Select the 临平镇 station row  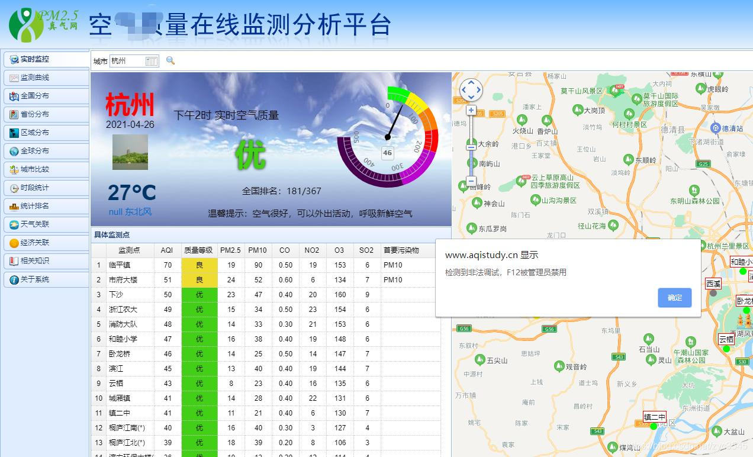click(266, 265)
